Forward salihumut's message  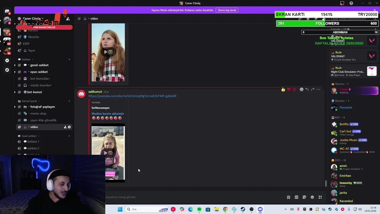tap(313, 89)
